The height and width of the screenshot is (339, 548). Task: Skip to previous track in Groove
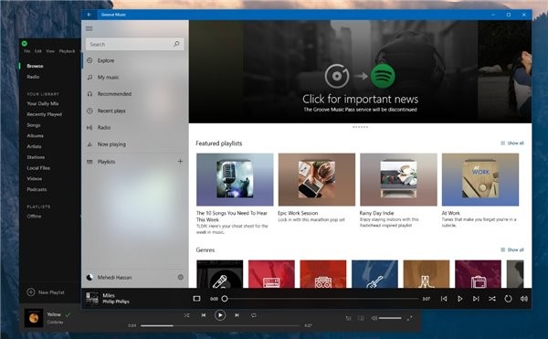click(444, 299)
